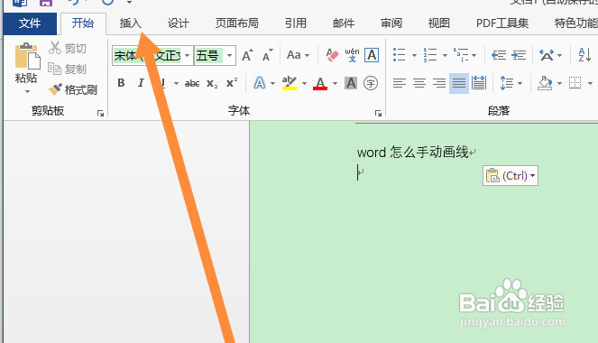
Task: Apply bullet list icon
Action: pyautogui.click(x=400, y=55)
